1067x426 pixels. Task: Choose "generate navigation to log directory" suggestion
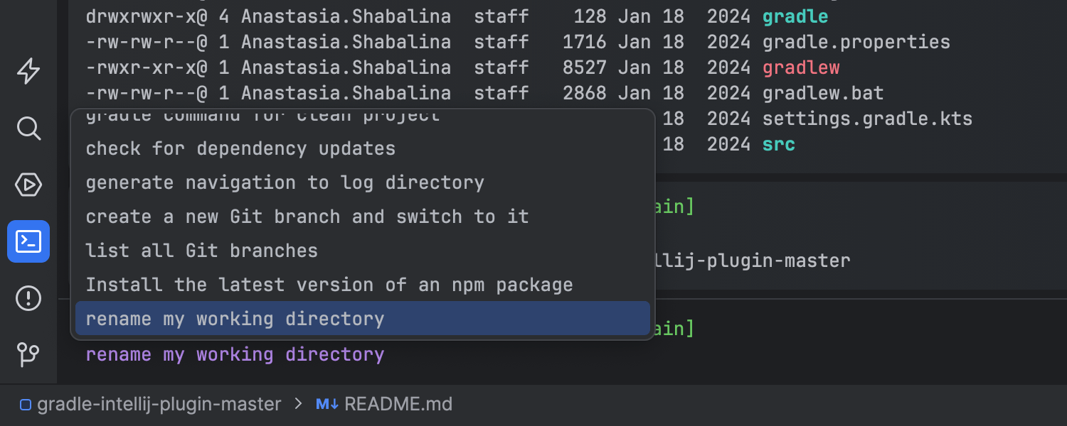pyautogui.click(x=285, y=182)
